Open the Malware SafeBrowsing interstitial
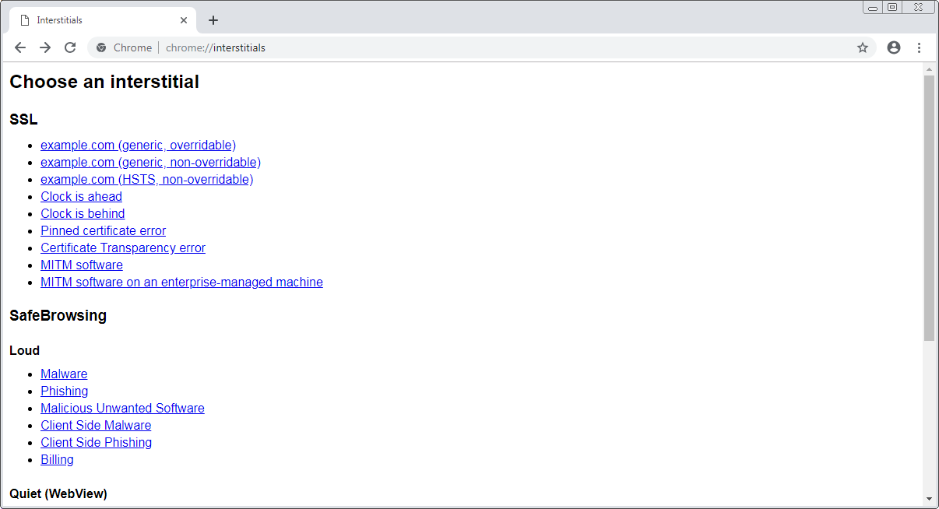 tap(64, 374)
